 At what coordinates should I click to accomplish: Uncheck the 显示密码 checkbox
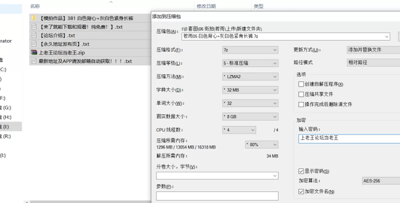pyautogui.click(x=301, y=171)
